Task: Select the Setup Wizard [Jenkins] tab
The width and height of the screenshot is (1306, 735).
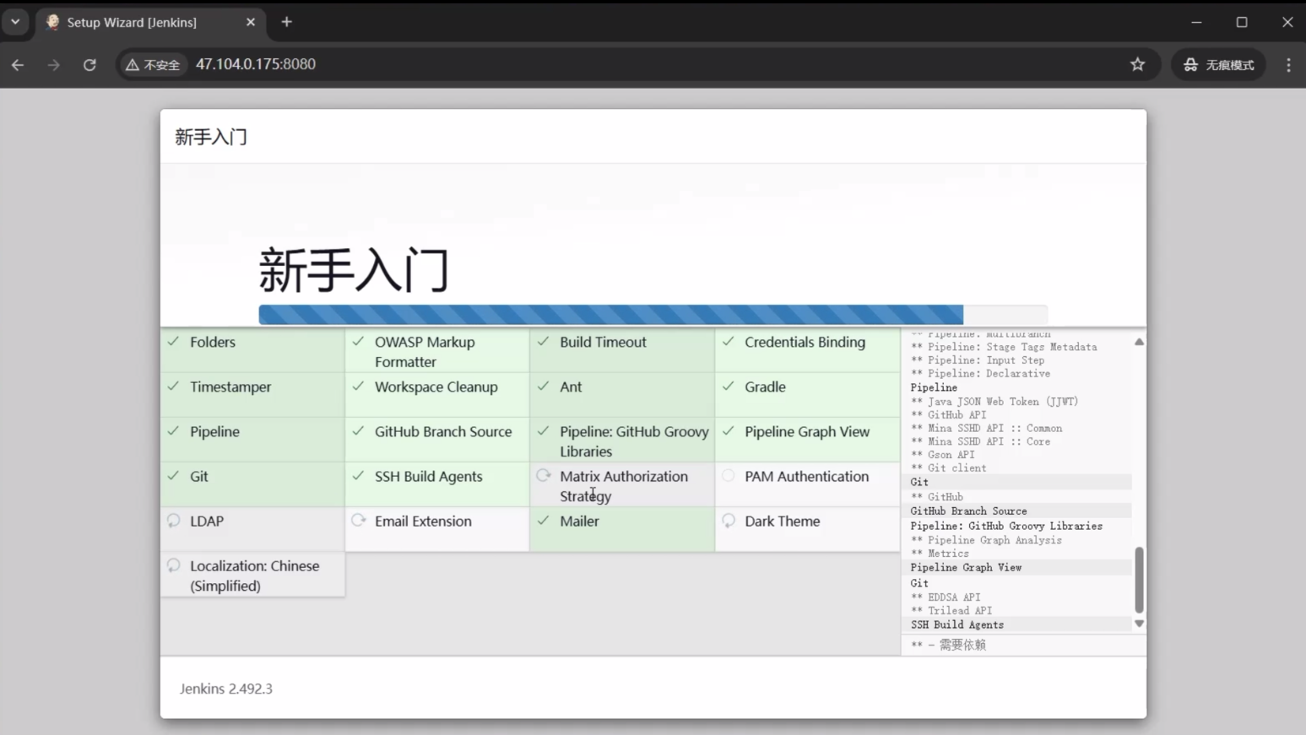Action: (150, 22)
